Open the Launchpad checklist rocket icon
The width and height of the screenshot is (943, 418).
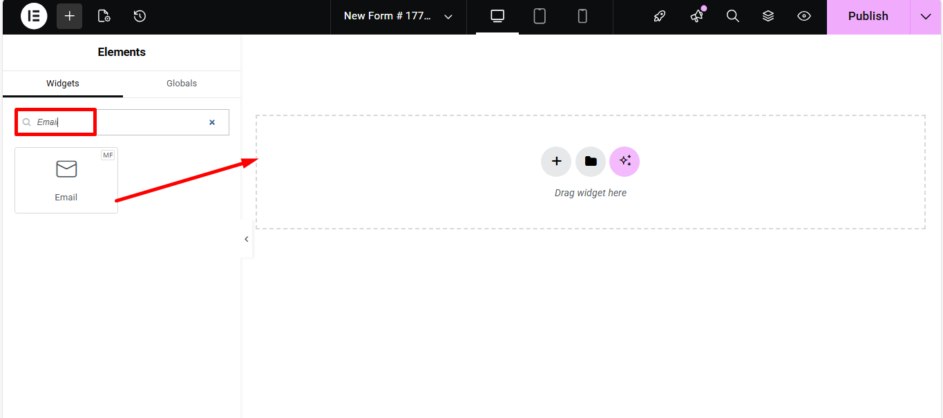click(x=658, y=16)
